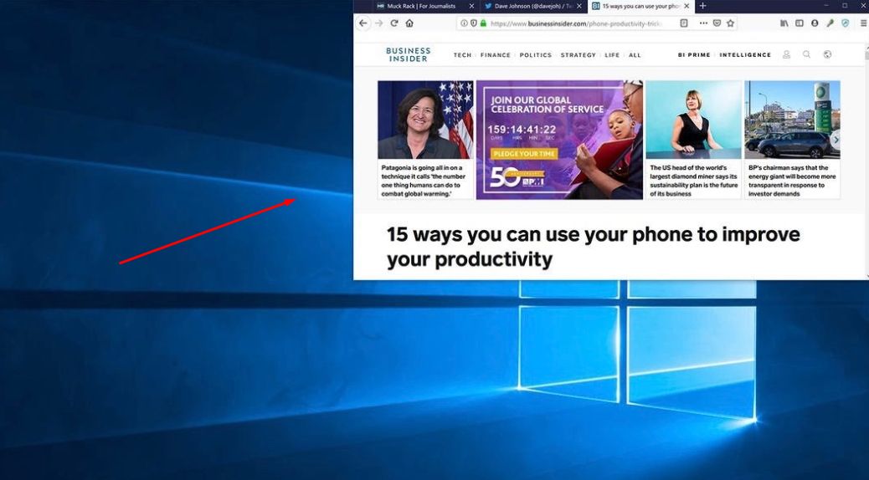This screenshot has height=480, width=869.
Task: Open the Firefox account profile icon
Action: click(x=815, y=23)
